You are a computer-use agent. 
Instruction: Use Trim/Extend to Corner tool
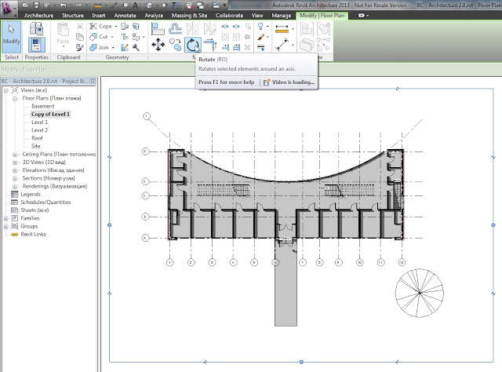point(210,45)
